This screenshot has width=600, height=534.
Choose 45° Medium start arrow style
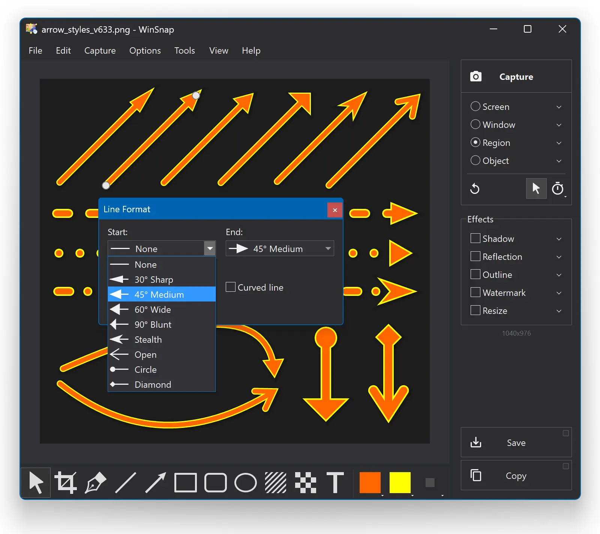(x=162, y=294)
